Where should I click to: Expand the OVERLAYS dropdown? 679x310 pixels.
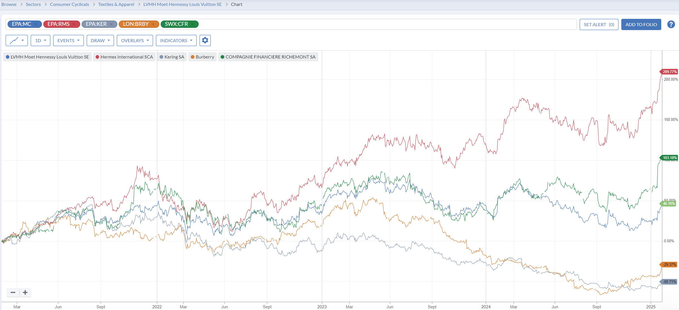pyautogui.click(x=135, y=40)
